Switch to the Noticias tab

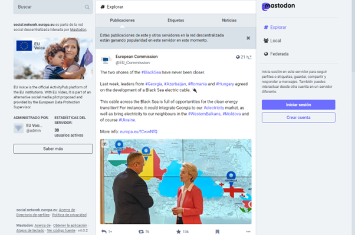pos(229,21)
